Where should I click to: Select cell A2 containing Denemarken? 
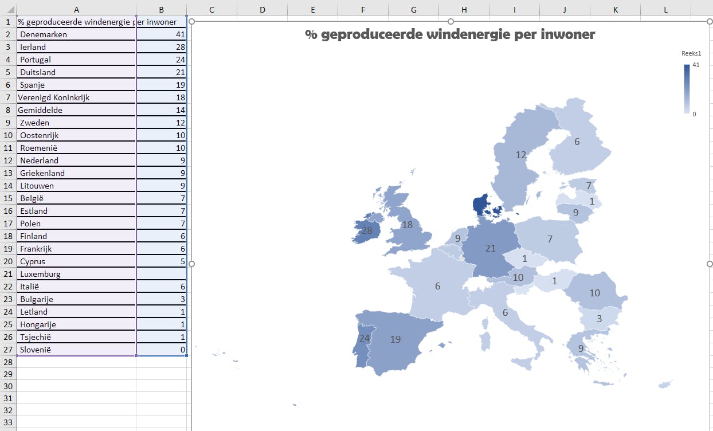(77, 34)
